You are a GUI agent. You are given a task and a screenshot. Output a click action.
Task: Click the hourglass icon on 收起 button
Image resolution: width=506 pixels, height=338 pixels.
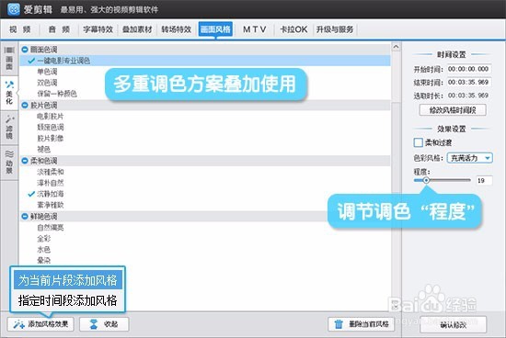[94, 324]
